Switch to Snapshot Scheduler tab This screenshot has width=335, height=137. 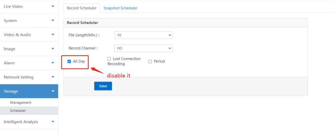pyautogui.click(x=120, y=8)
